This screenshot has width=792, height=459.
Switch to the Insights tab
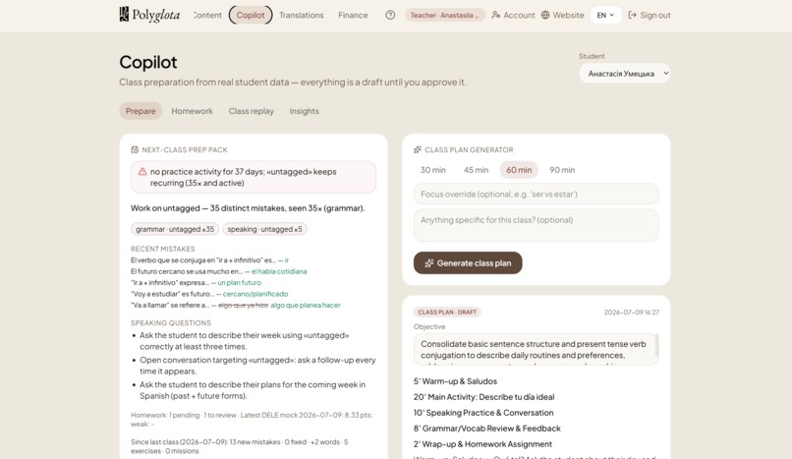pyautogui.click(x=304, y=111)
